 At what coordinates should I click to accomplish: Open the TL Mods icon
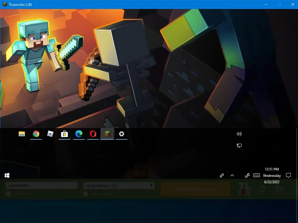[x=244, y=189]
